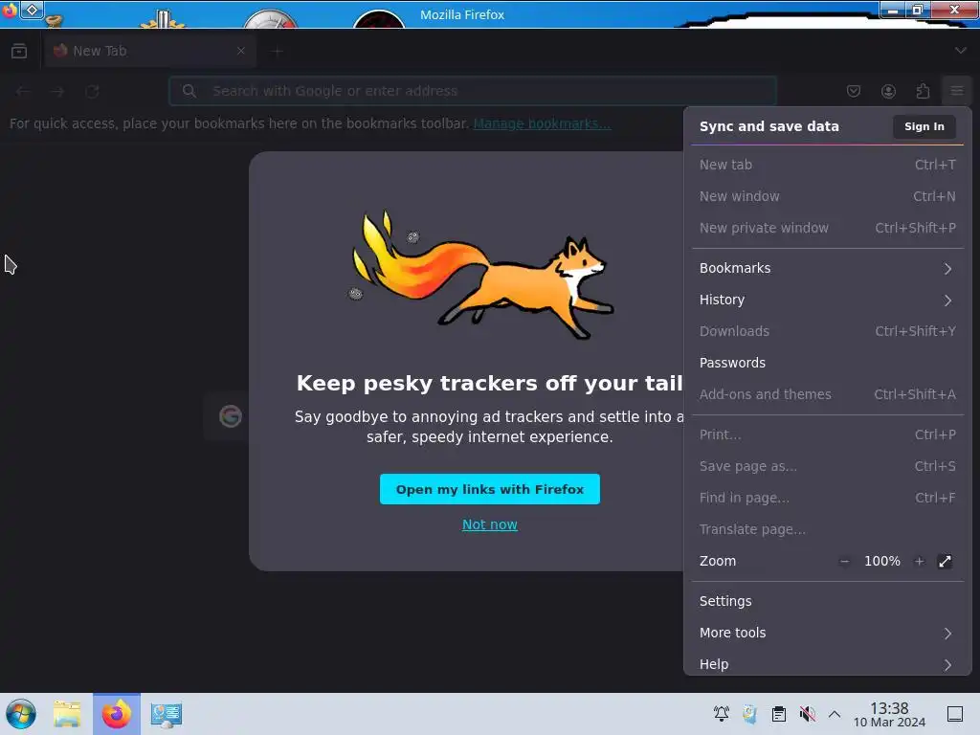Click the Manage bookmarks… link
This screenshot has width=980, height=735.
[542, 123]
